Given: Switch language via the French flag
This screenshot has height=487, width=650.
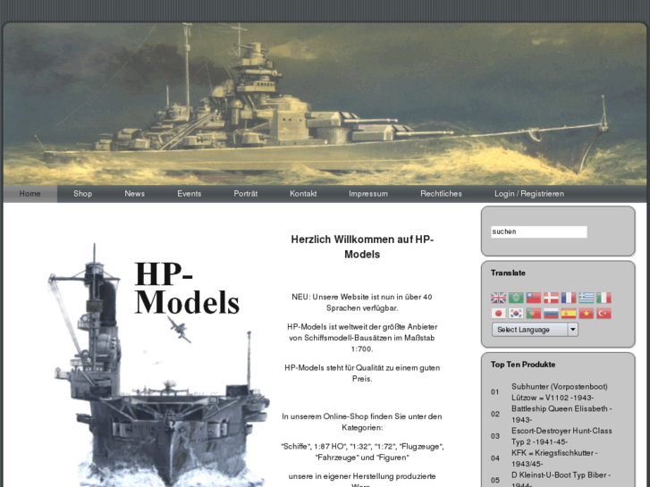Looking at the screenshot, I should pos(569,298).
